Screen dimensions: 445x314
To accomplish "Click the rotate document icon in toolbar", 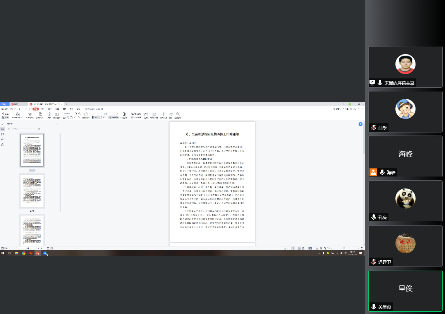I will point(86,114).
